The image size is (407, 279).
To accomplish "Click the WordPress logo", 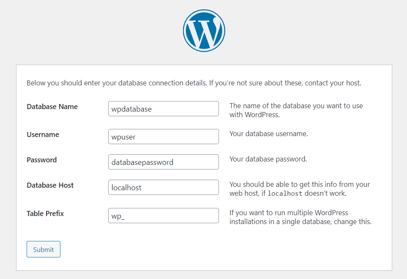I will (204, 31).
